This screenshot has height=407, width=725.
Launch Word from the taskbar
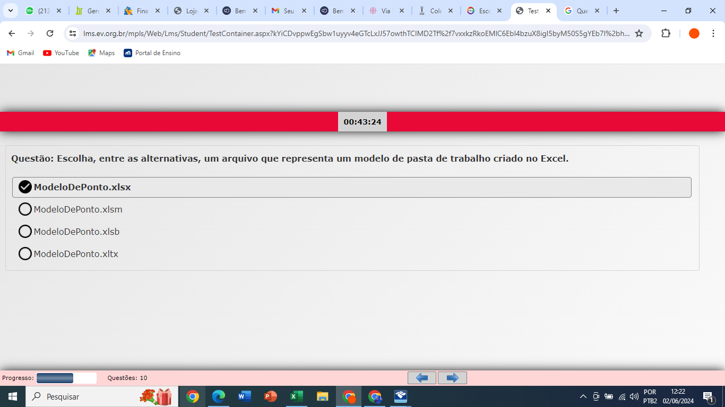point(245,396)
